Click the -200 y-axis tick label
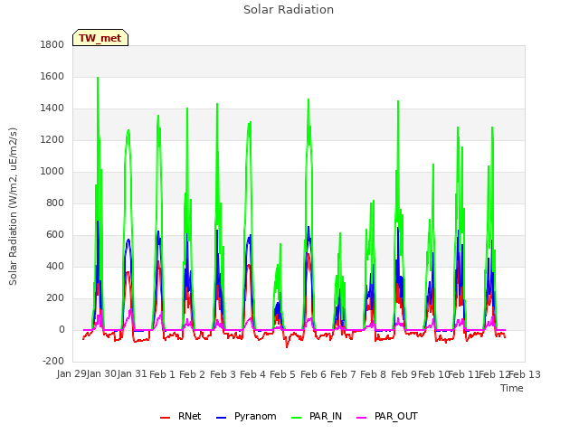The width and height of the screenshot is (579, 434). click(x=53, y=361)
